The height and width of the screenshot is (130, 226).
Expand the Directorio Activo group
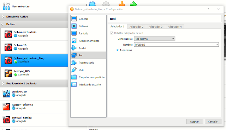(x=3, y=17)
